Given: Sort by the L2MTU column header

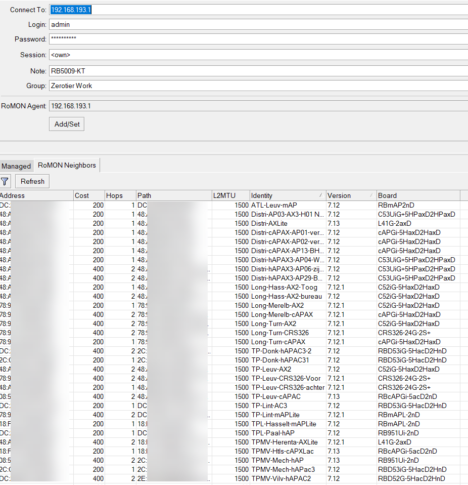Looking at the screenshot, I should (231, 195).
